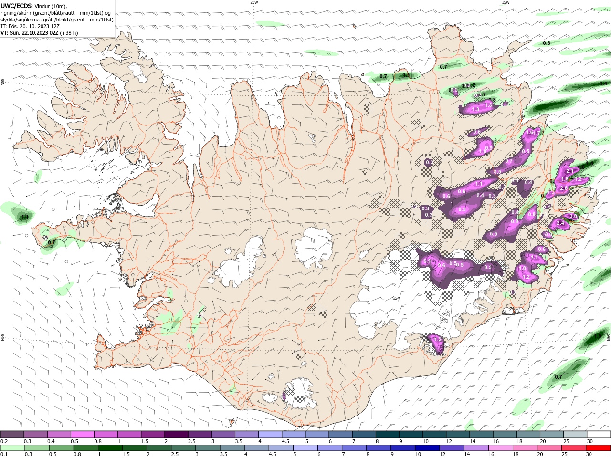Screen dimensions: 611x458
Task: Click the 'VT: Sun. 22.10.2023 02Z (+38 h)' line
Action: tap(39, 33)
